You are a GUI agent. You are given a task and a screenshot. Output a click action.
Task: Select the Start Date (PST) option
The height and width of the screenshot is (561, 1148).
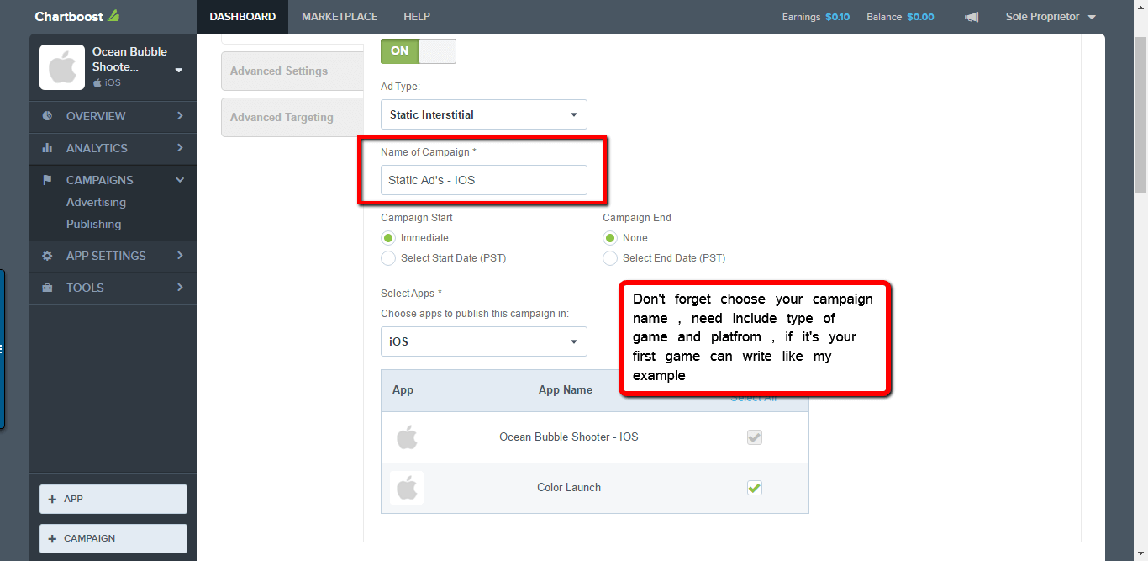point(388,258)
